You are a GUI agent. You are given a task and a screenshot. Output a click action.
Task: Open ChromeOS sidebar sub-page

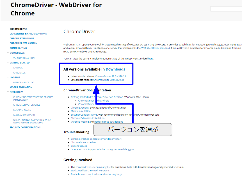19,72
